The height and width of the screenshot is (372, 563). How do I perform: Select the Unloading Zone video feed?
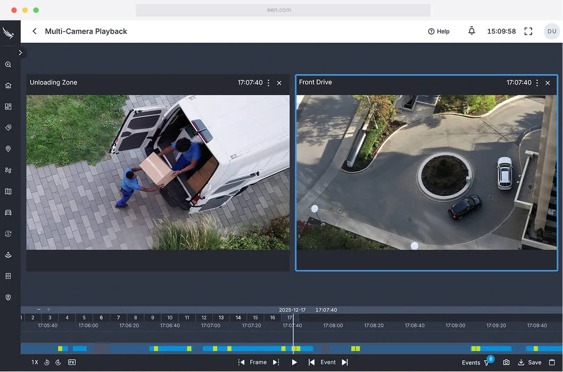pos(158,172)
